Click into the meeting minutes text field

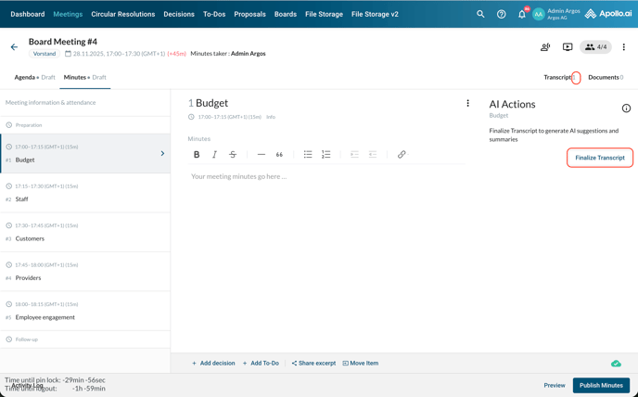pos(325,176)
